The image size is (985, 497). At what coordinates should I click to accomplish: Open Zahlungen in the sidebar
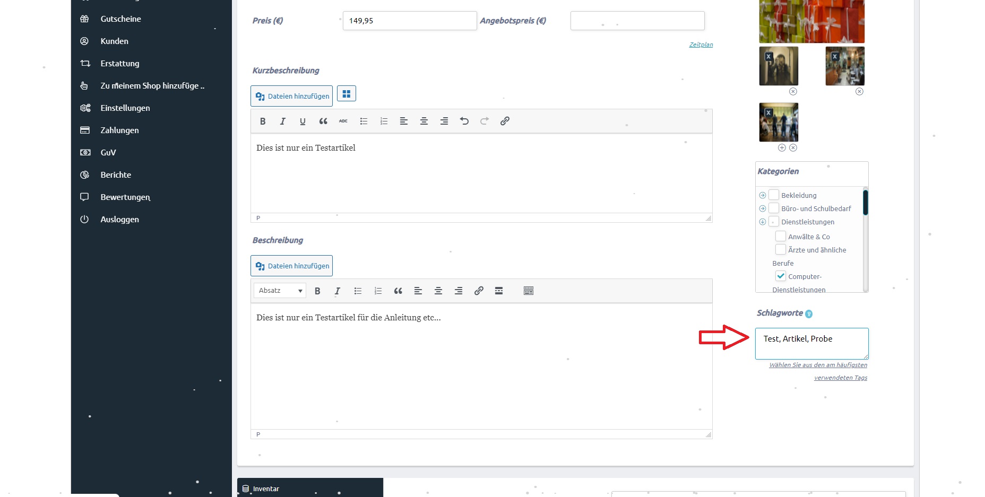click(x=119, y=130)
